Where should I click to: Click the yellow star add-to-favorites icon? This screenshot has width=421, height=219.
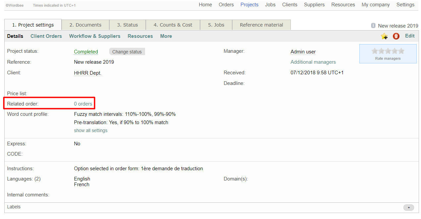[384, 36]
